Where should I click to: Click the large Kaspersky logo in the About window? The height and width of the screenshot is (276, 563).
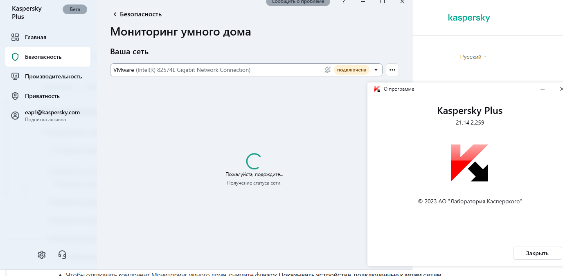tap(469, 163)
